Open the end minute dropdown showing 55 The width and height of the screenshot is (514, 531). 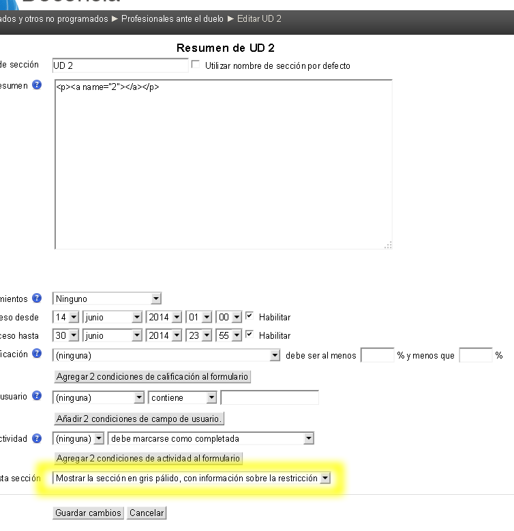click(228, 335)
